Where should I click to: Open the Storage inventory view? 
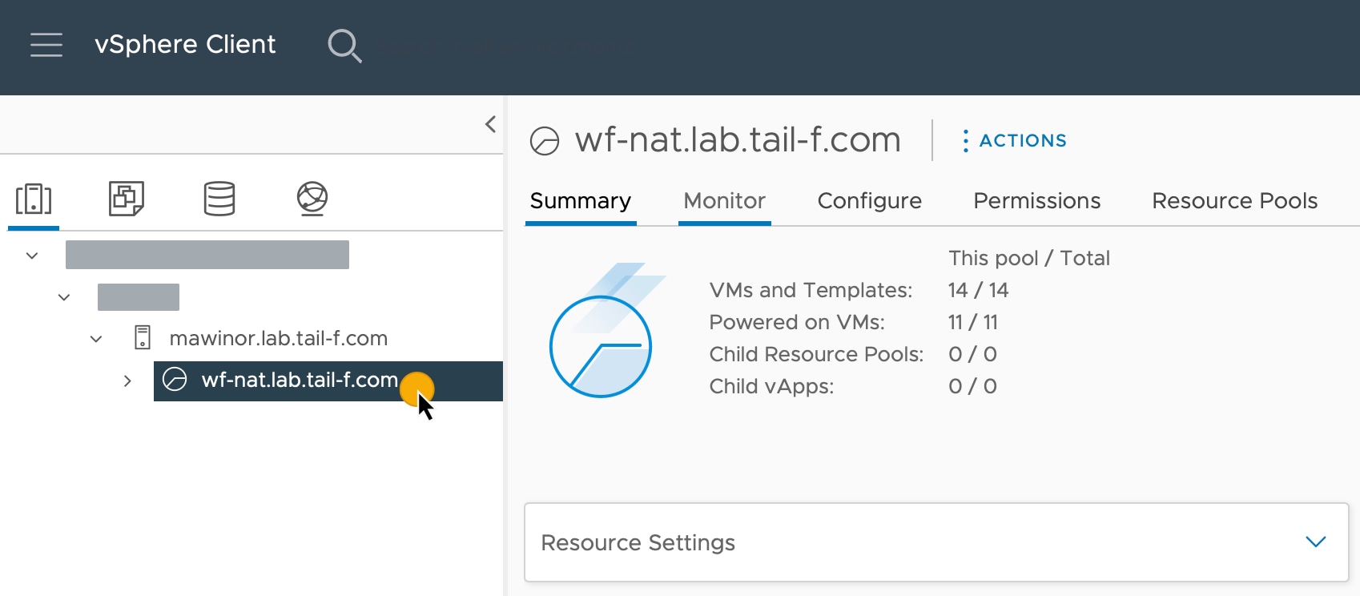(219, 199)
